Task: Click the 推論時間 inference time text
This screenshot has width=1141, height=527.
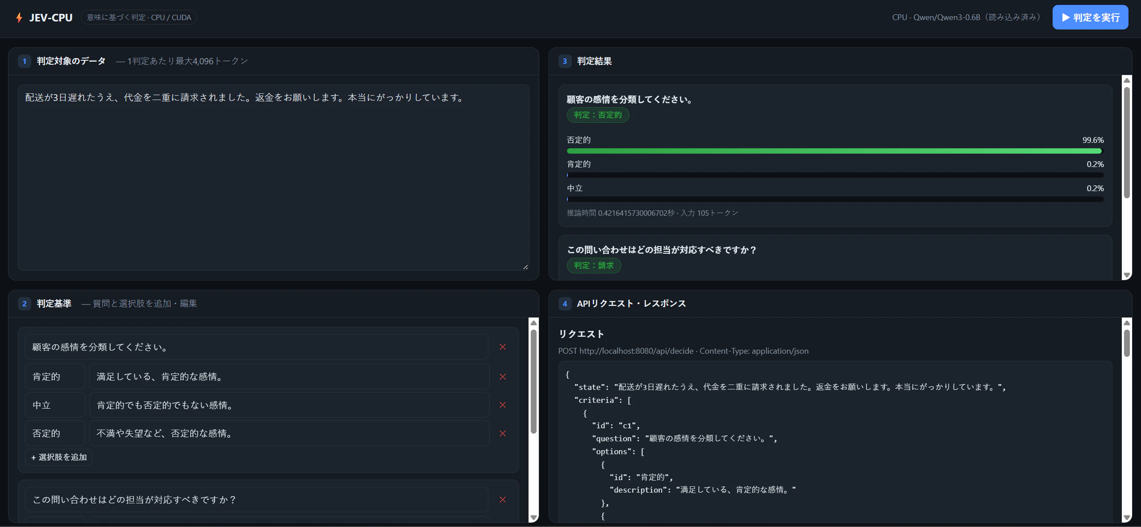Action: [x=652, y=213]
